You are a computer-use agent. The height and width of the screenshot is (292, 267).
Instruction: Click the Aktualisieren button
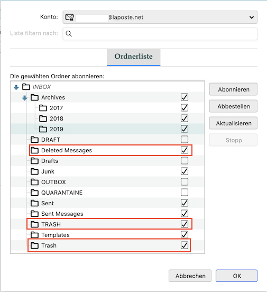(x=233, y=123)
